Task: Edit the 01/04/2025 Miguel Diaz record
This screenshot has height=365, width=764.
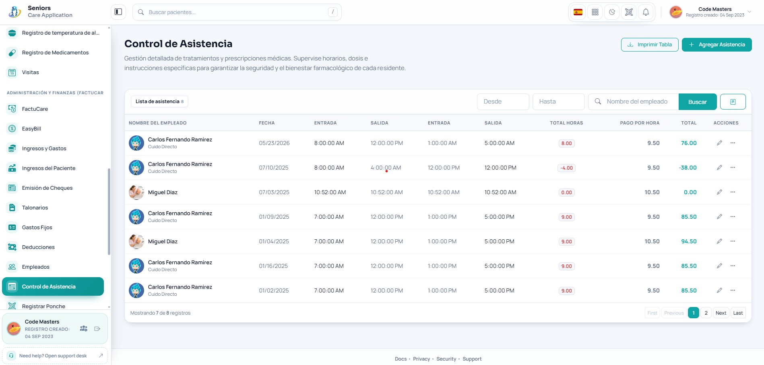Action: pyautogui.click(x=719, y=241)
